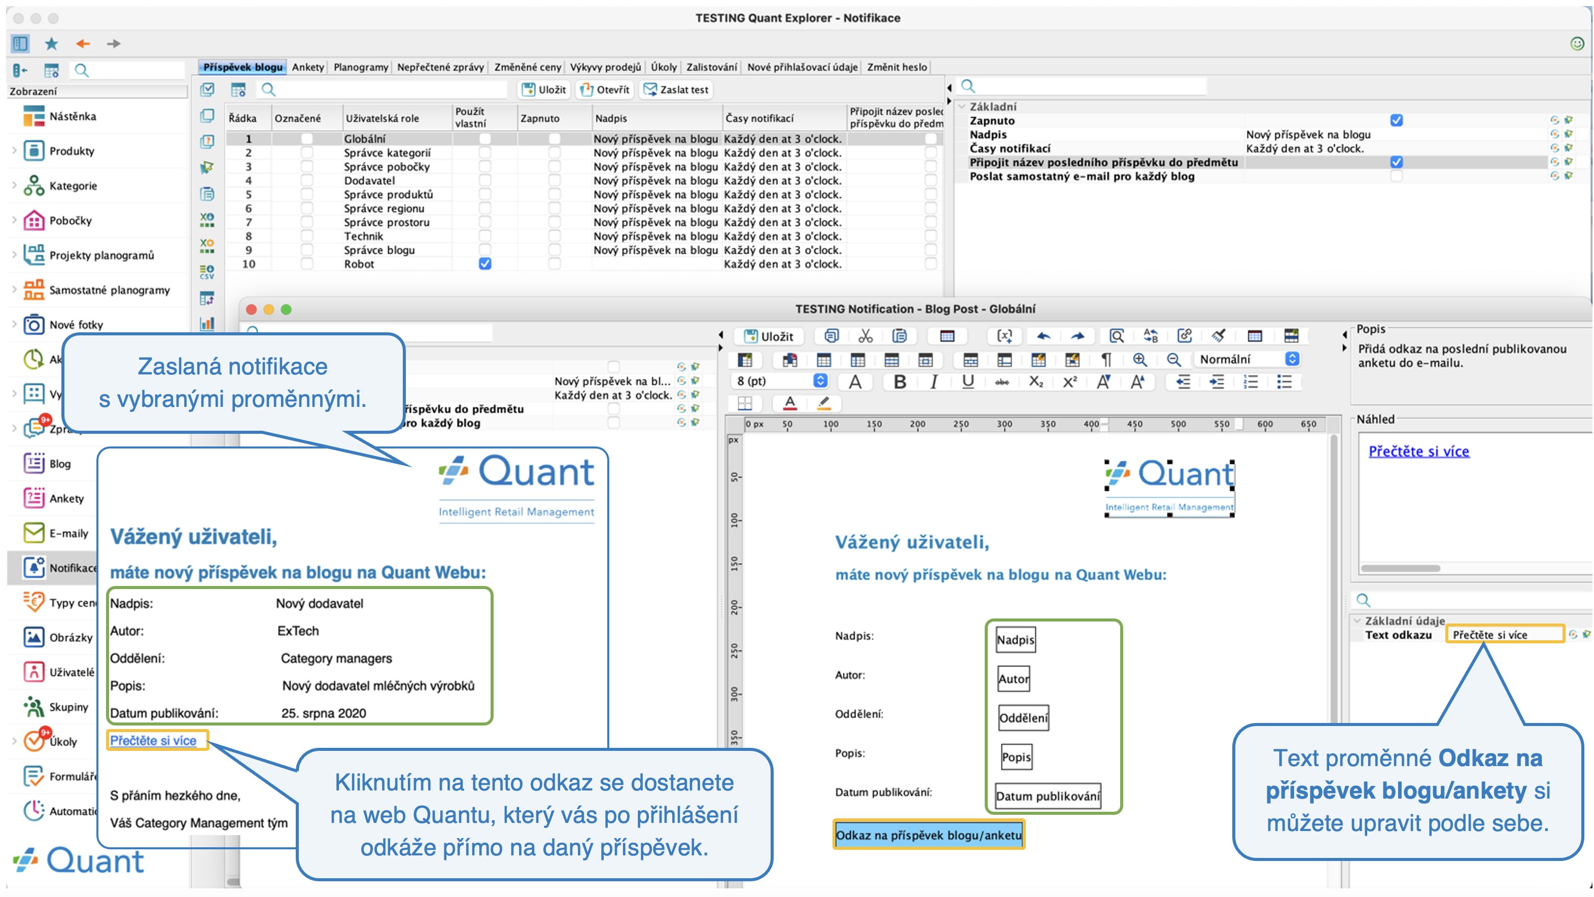This screenshot has height=897, width=1594.
Task: Click the blue star favorites icon
Action: 51,43
